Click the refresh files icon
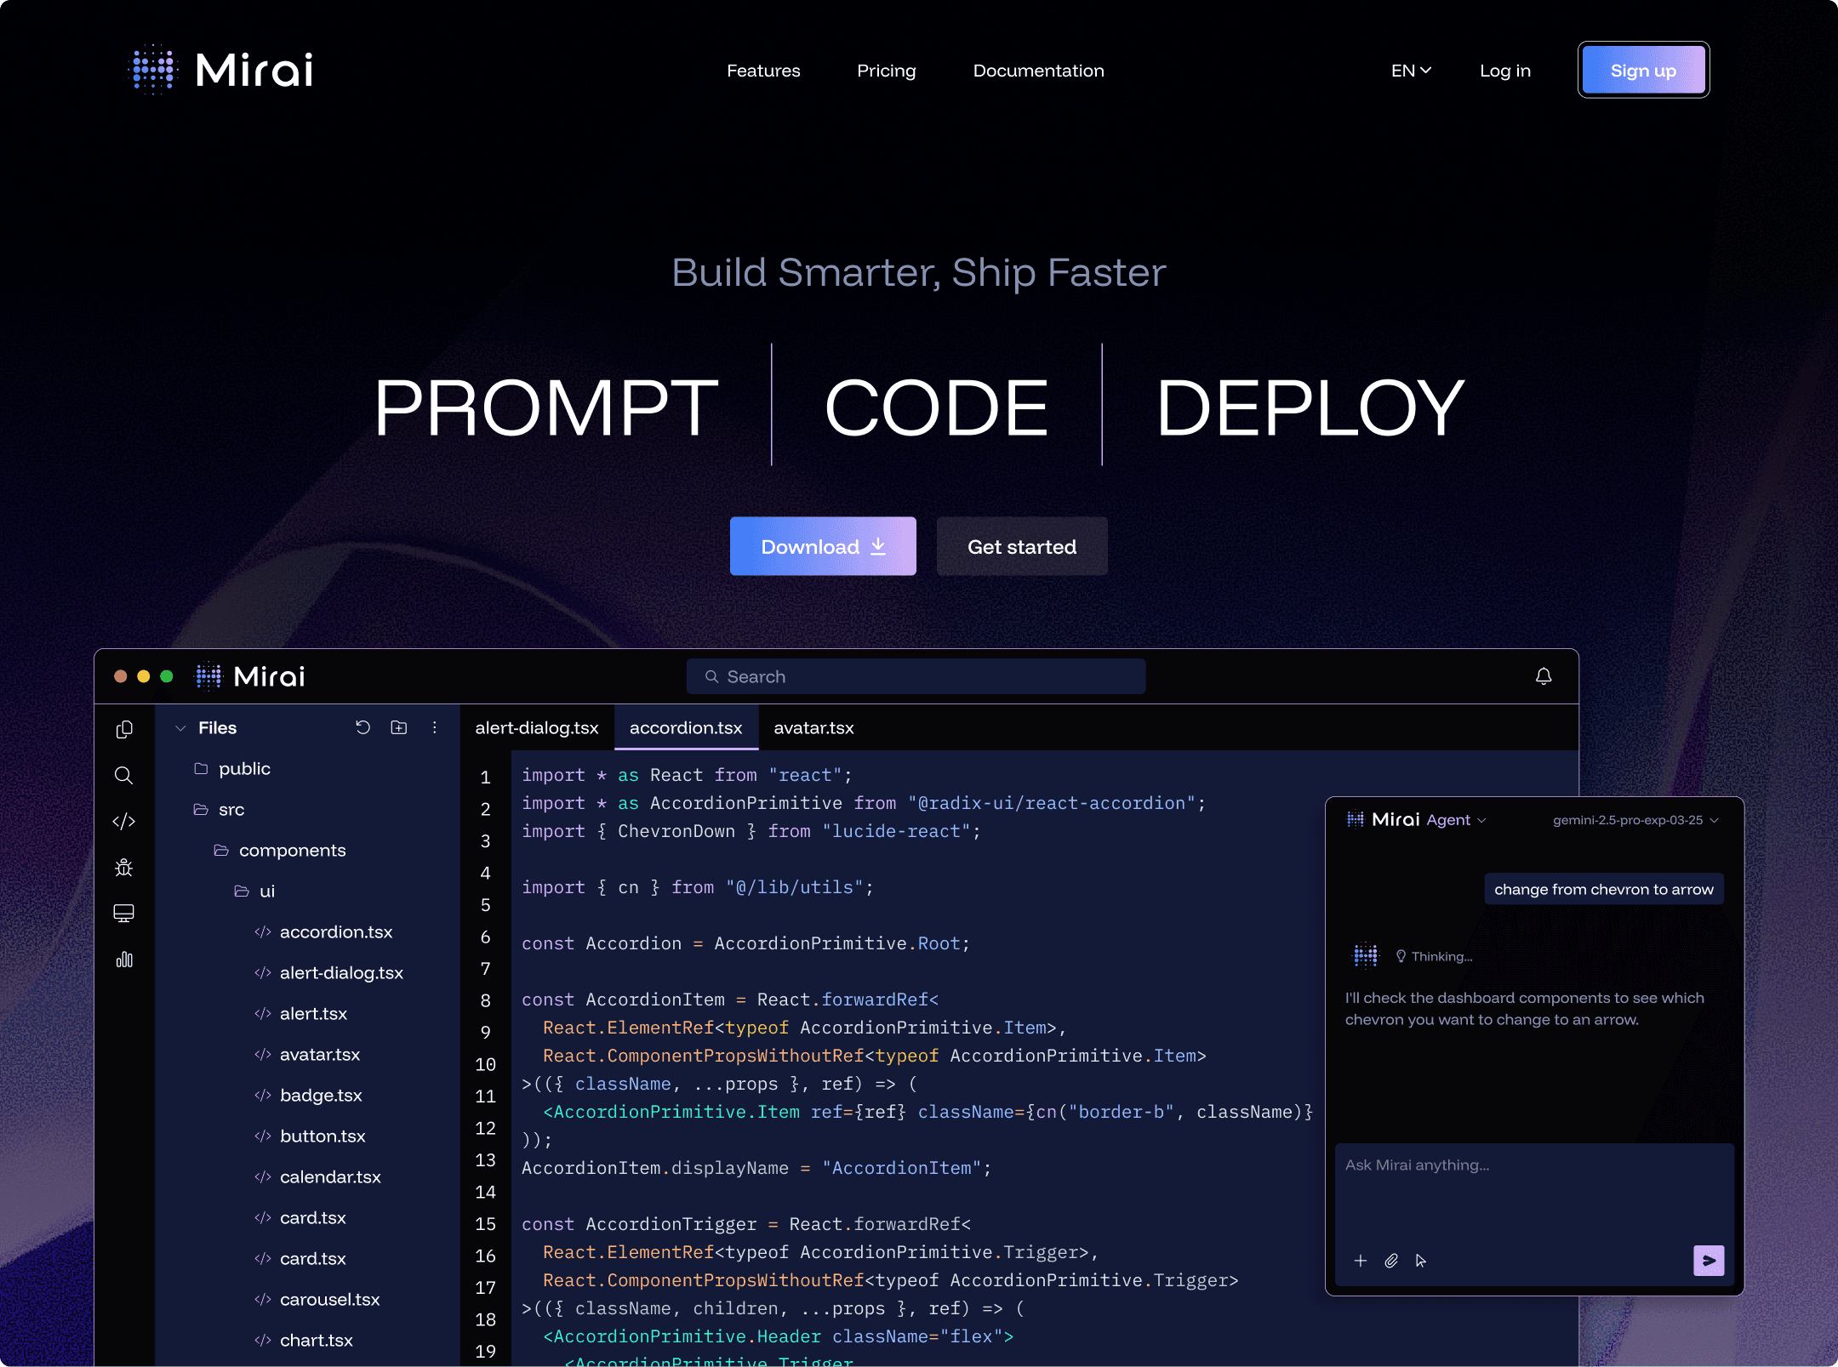This screenshot has height=1367, width=1838. [x=362, y=727]
